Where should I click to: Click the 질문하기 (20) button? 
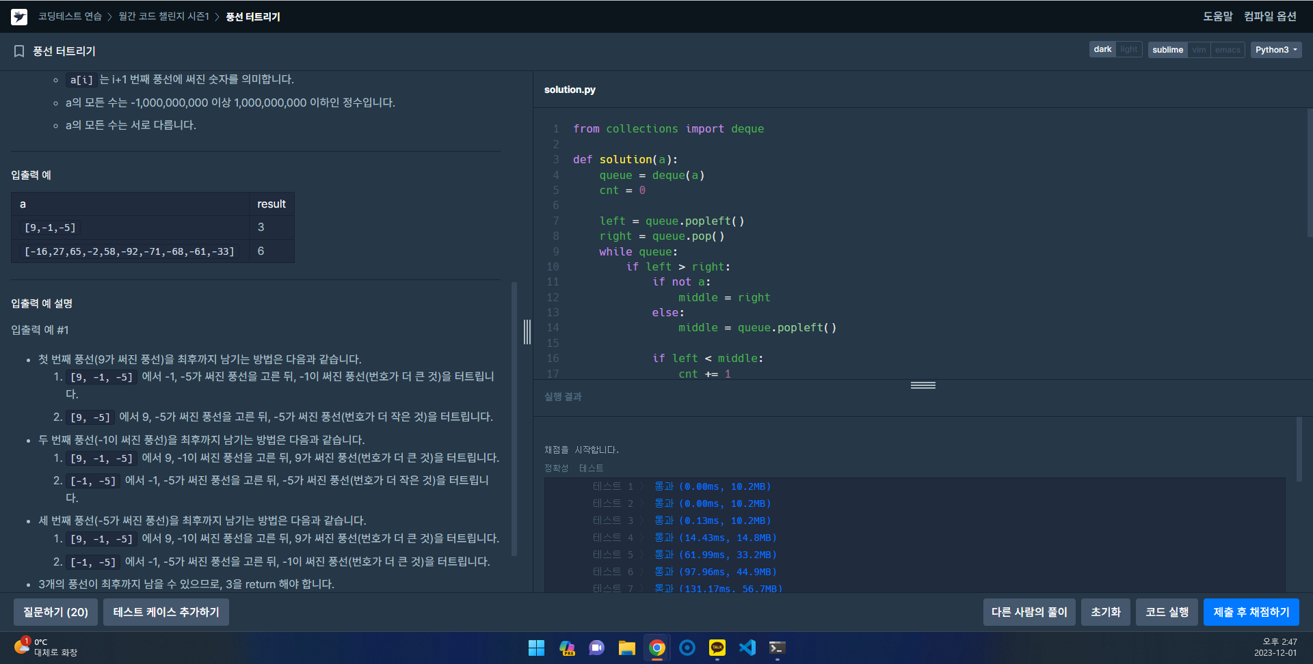tap(55, 612)
